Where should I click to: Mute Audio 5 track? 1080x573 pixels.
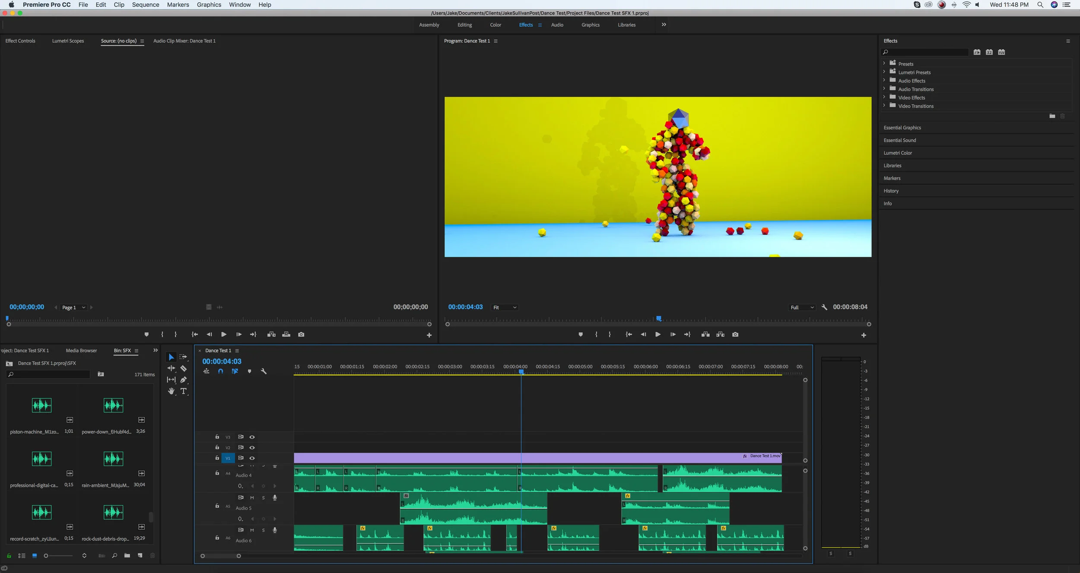[x=252, y=498]
